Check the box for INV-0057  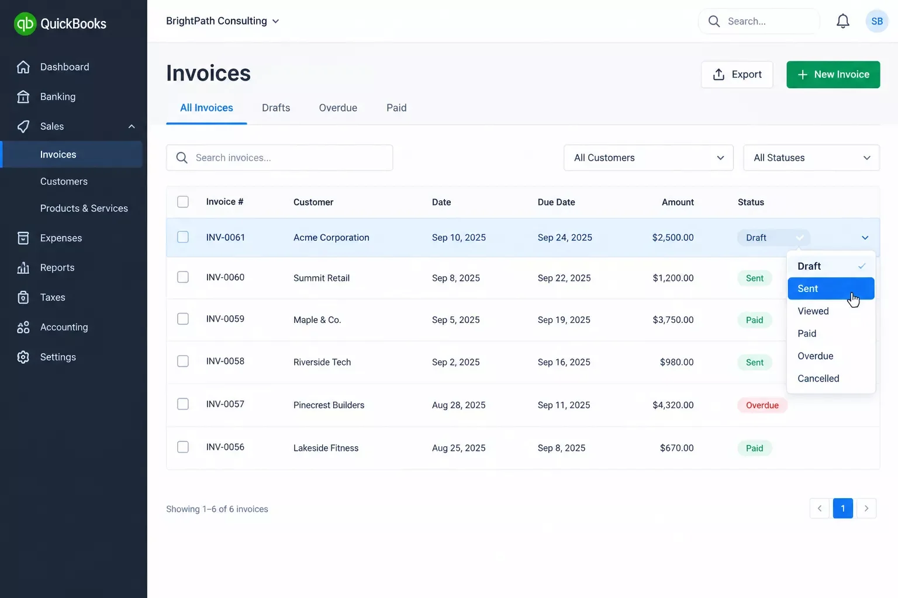pos(183,404)
